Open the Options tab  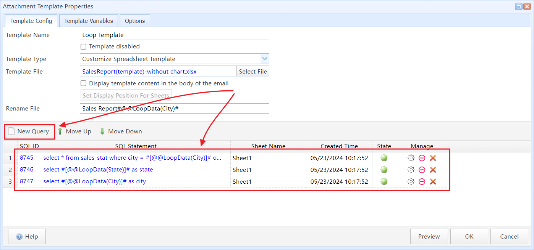(135, 21)
